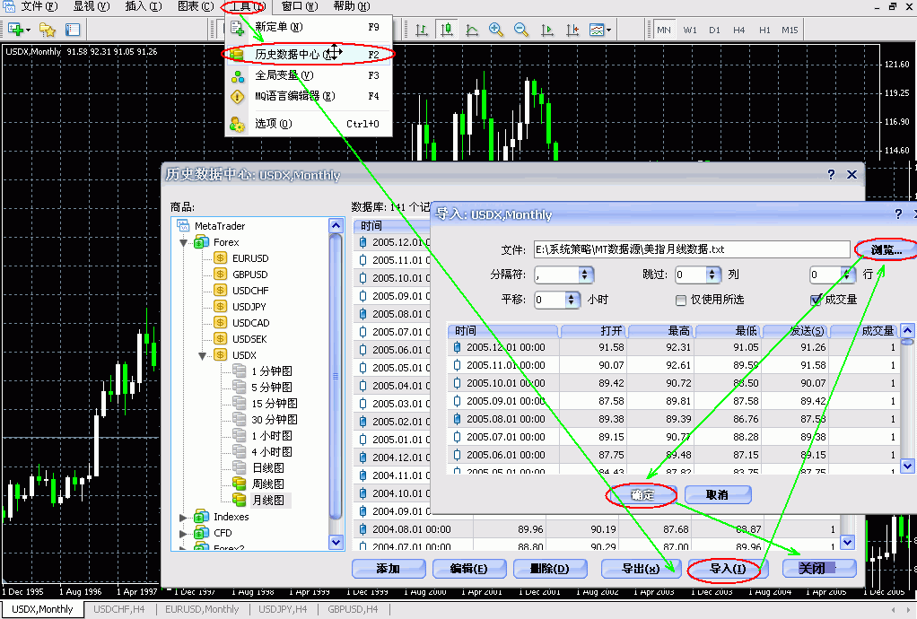Click the 文件 path input field
The width and height of the screenshot is (917, 619).
point(691,249)
